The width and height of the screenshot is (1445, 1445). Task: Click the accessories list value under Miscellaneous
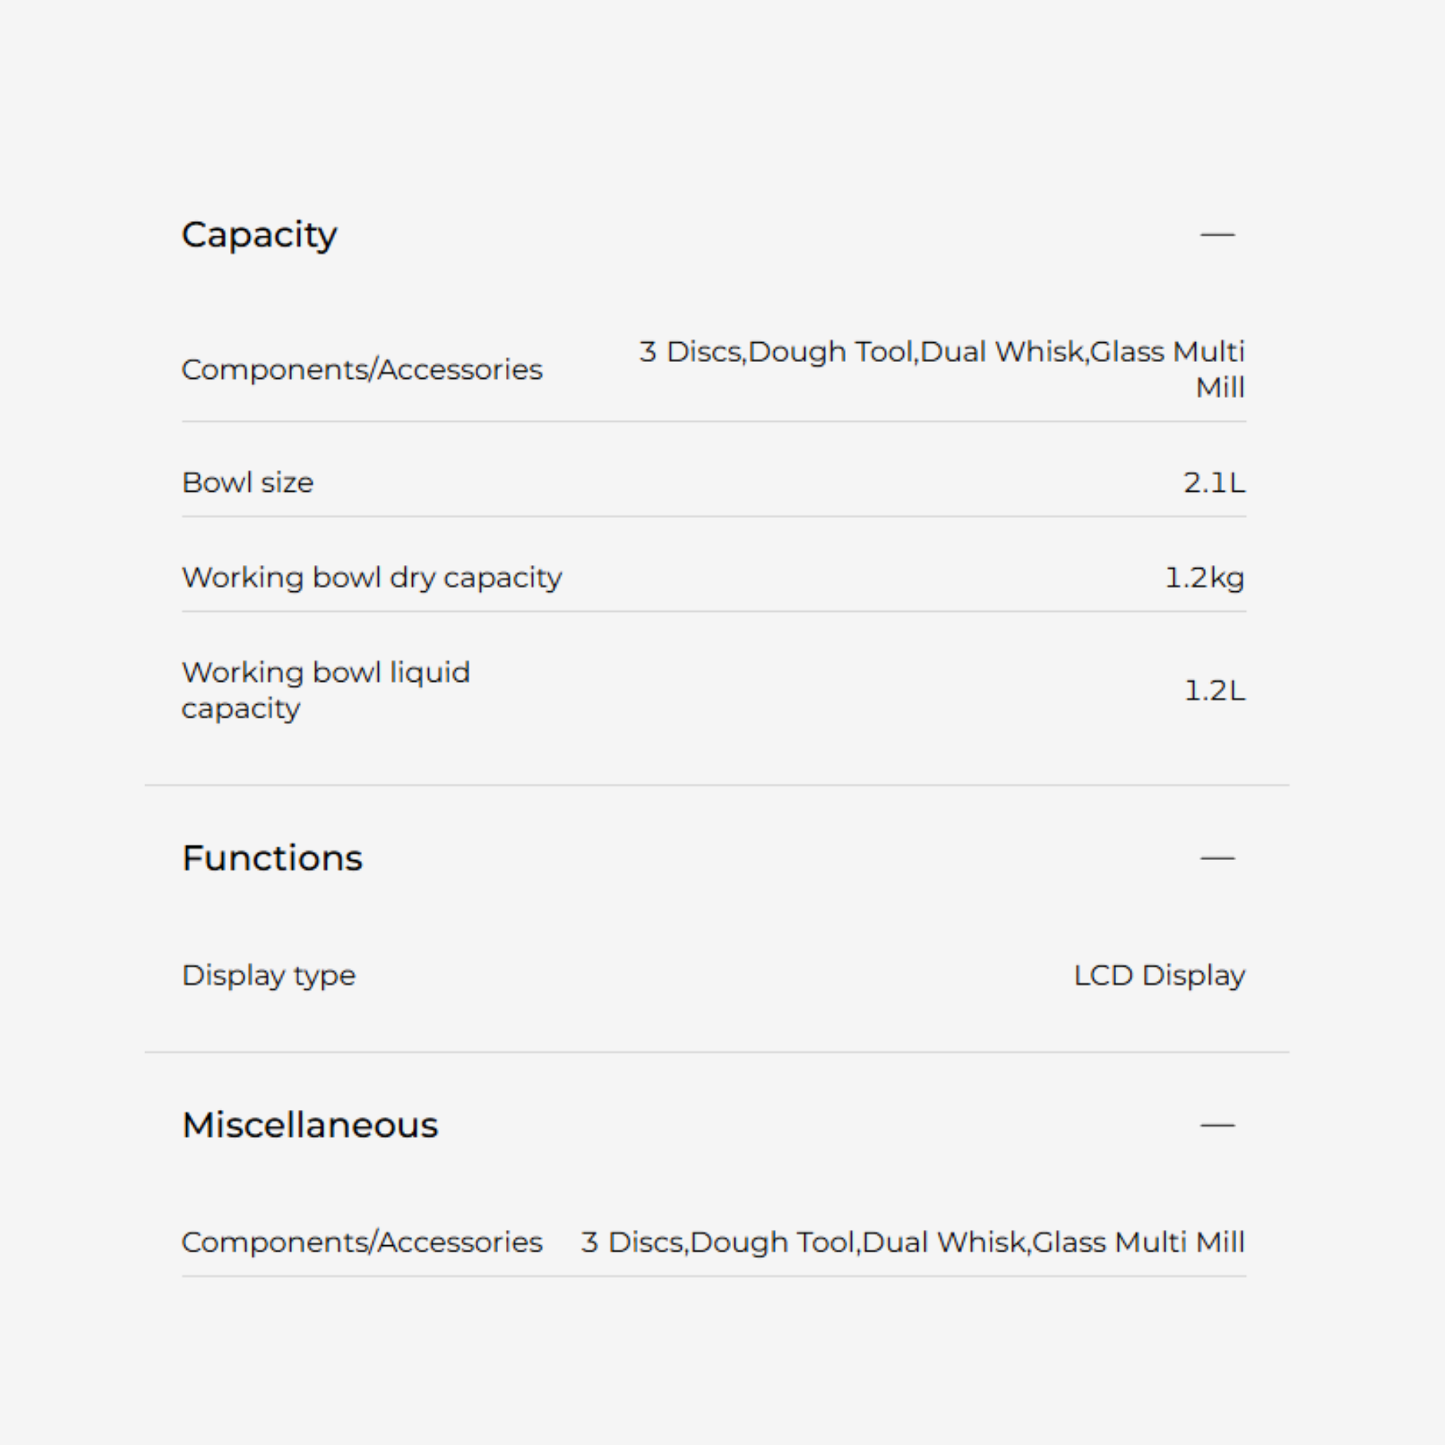coord(912,1243)
